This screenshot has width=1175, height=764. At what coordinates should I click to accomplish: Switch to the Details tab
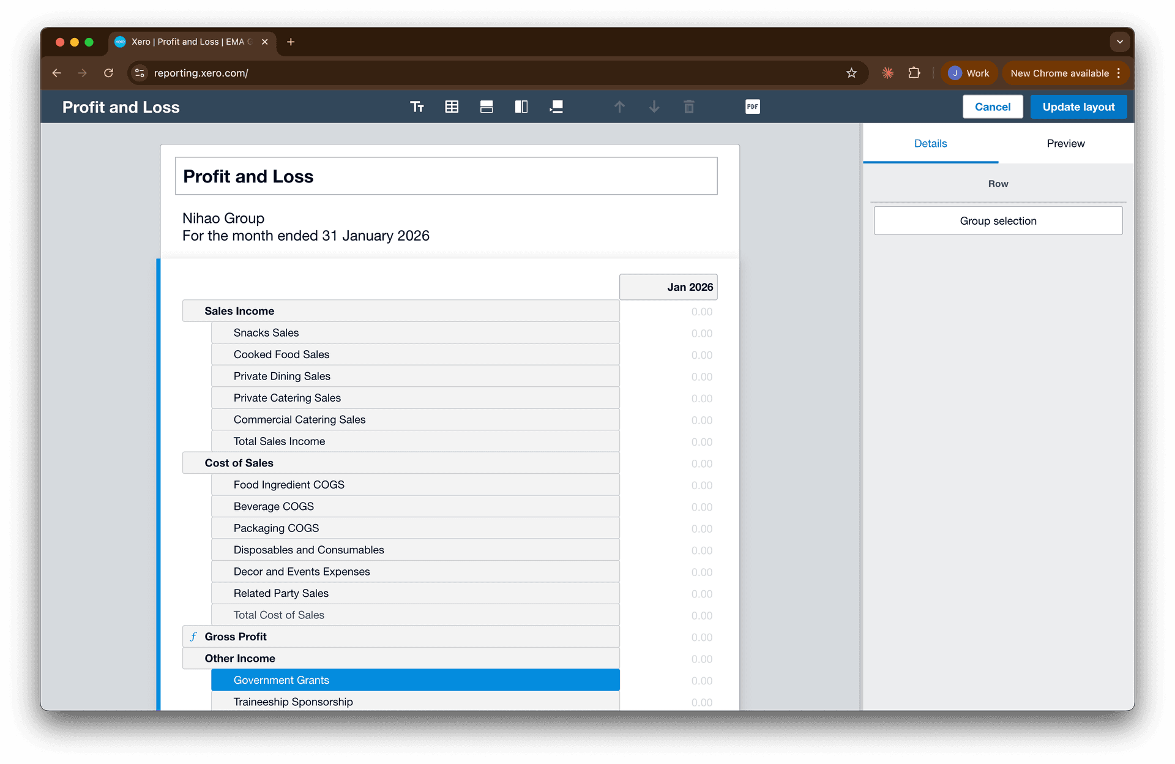930,143
